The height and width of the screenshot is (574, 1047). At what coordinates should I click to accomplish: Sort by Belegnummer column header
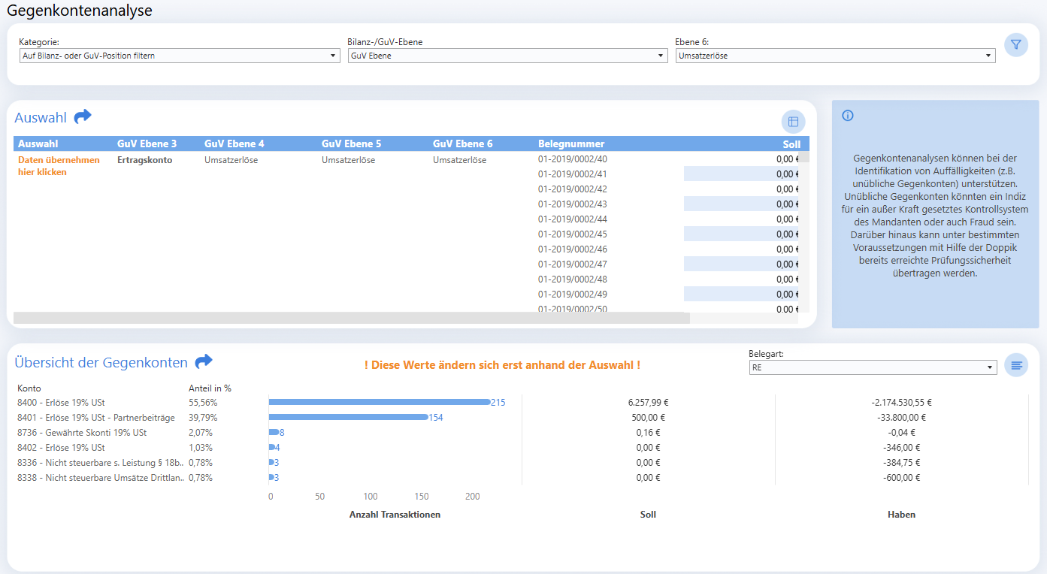[571, 143]
